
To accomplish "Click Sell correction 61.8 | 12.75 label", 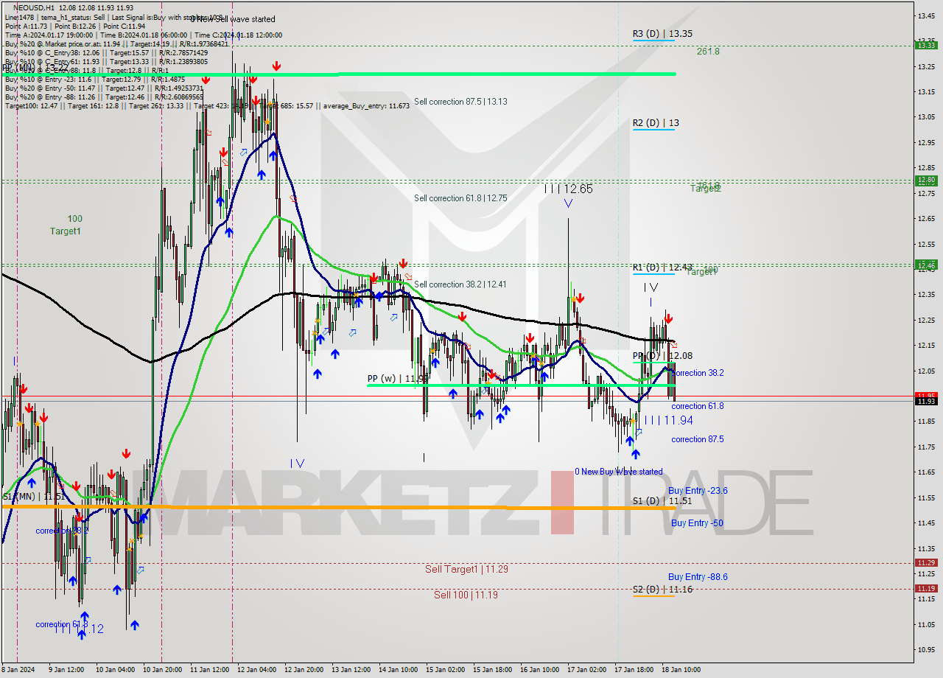I will (x=460, y=198).
